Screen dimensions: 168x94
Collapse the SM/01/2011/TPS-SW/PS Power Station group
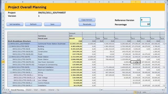tap(10, 57)
